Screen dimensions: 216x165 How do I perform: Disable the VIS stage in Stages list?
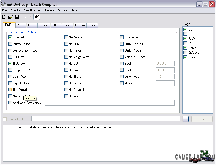pos(185,34)
